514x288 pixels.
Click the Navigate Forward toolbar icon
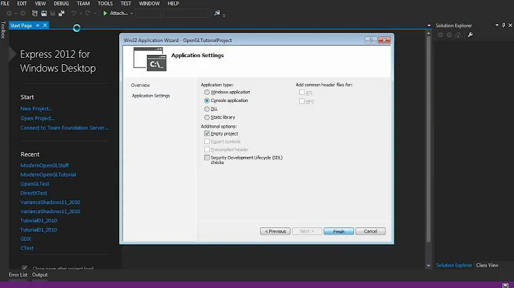tap(23, 14)
